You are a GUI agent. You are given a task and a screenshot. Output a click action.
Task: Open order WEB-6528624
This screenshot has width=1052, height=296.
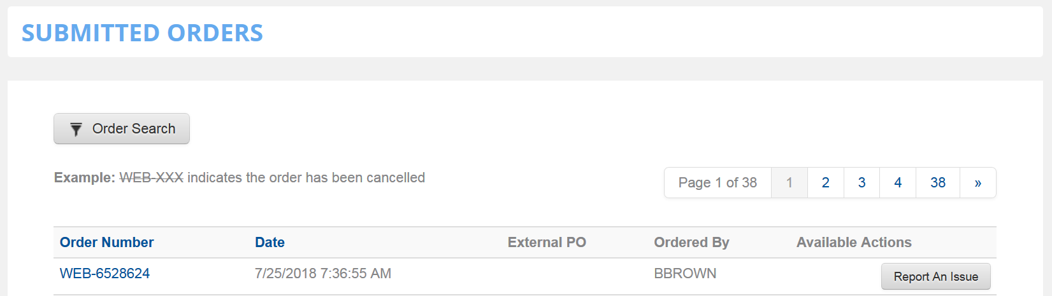104,274
